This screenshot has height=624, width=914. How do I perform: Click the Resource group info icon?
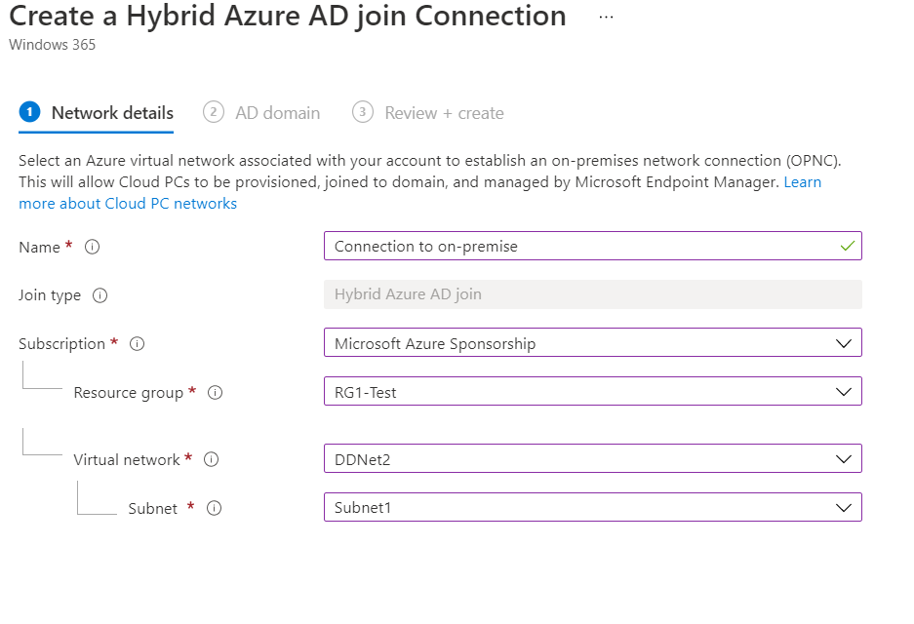(216, 393)
